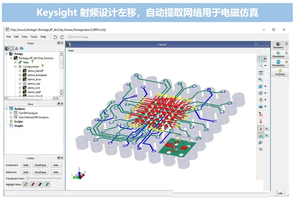The width and height of the screenshot is (294, 198).
Task: Select the pointer selection tool
Action: click(261, 59)
